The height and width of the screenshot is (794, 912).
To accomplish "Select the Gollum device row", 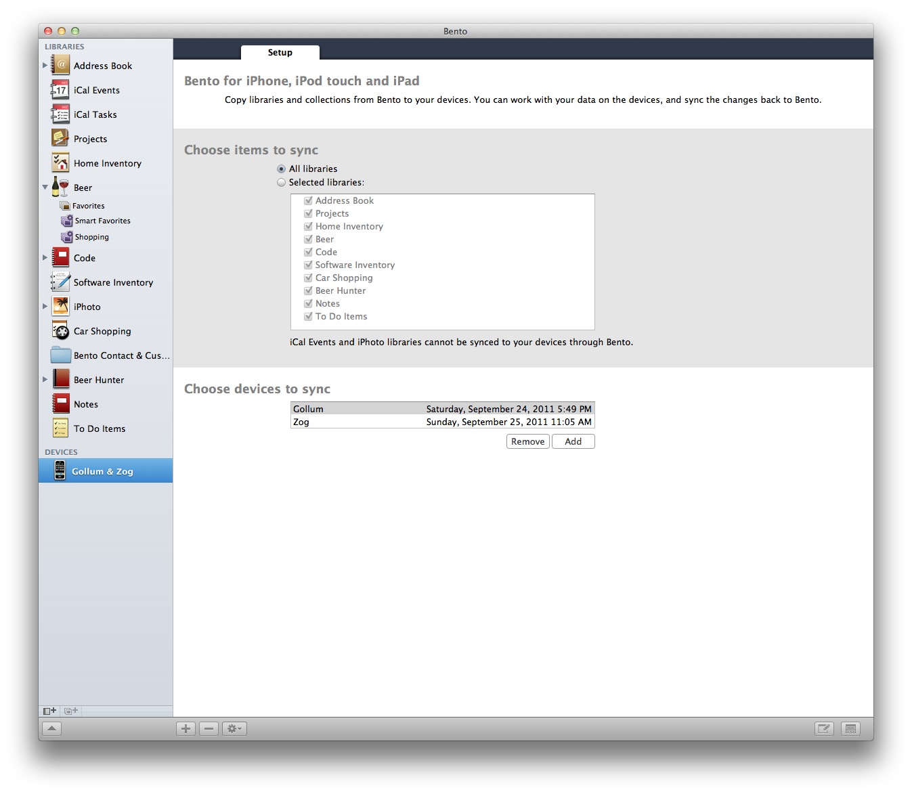I will pos(443,409).
